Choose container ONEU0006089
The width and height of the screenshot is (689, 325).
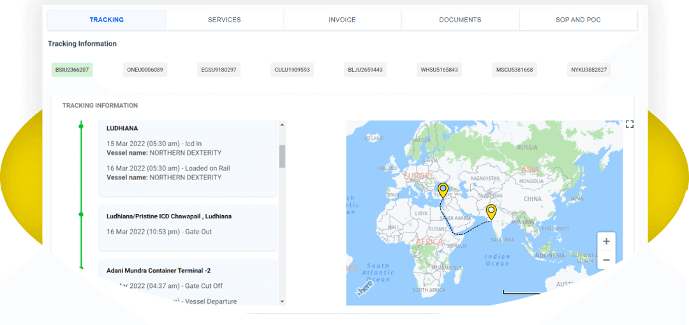[145, 70]
